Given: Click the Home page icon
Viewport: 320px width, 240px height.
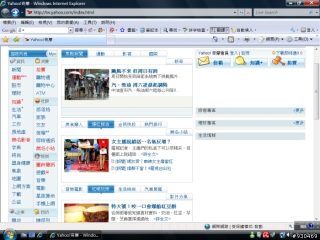Looking at the screenshot, I should click(215, 39).
